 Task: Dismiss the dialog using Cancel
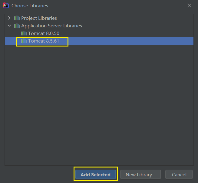pos(179,174)
